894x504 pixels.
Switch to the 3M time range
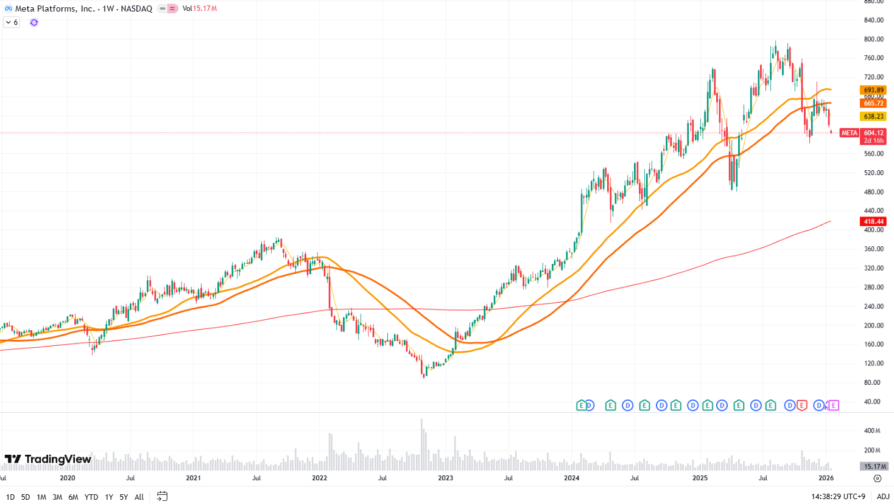point(57,497)
